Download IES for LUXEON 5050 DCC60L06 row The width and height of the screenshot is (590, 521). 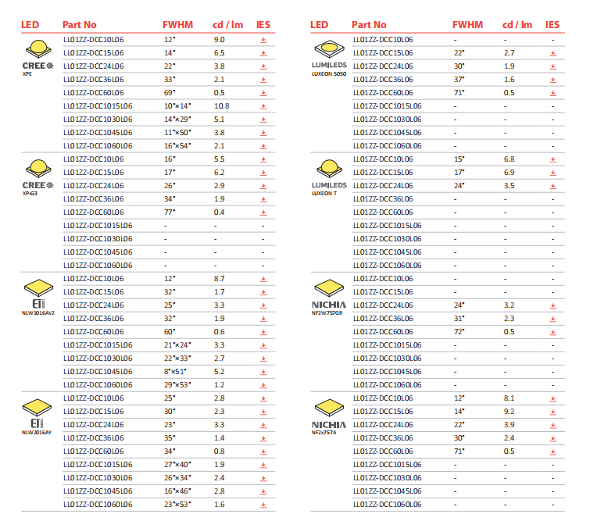pyautogui.click(x=552, y=93)
